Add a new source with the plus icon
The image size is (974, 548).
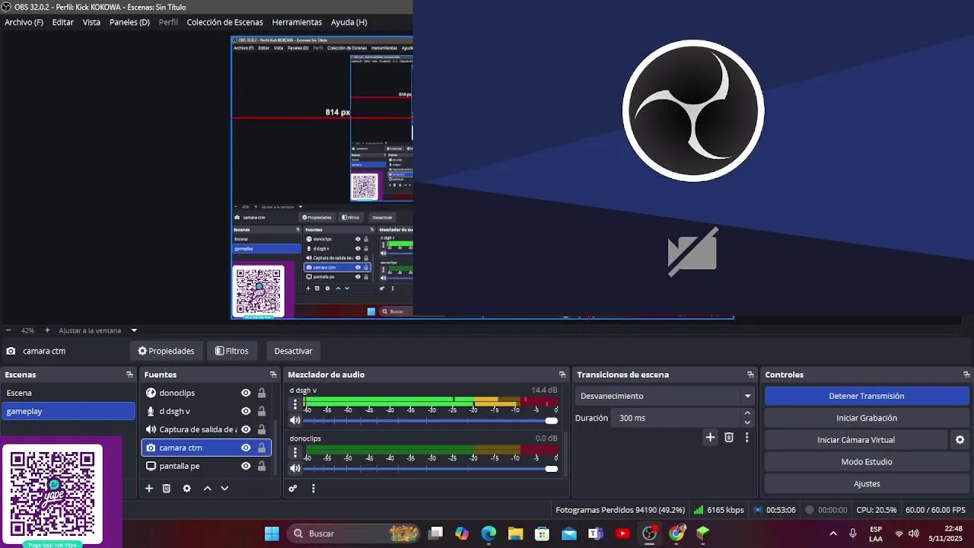[x=149, y=489]
